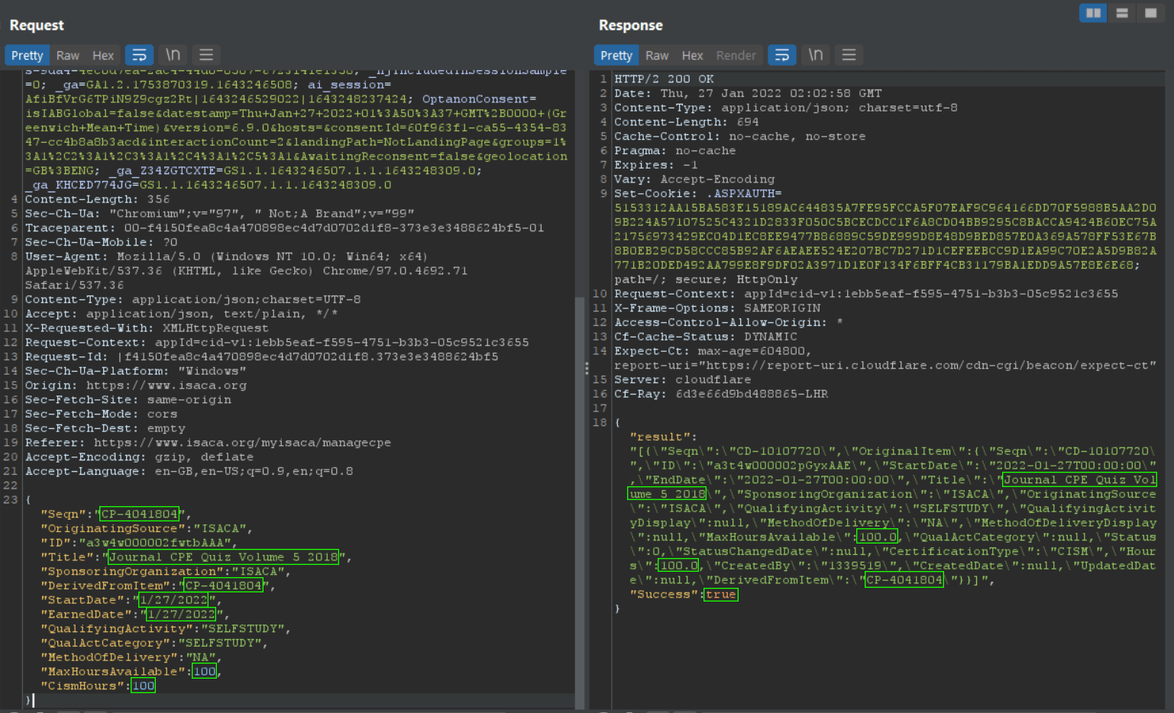Click Accept-Encoding: gzip, deflate header
The width and height of the screenshot is (1174, 713).
[140, 457]
